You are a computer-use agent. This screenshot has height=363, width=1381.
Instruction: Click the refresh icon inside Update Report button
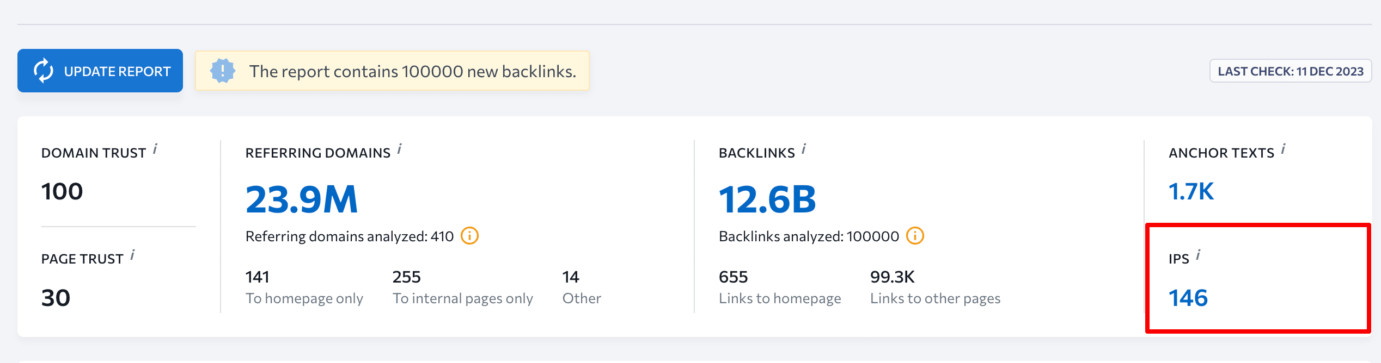point(44,70)
